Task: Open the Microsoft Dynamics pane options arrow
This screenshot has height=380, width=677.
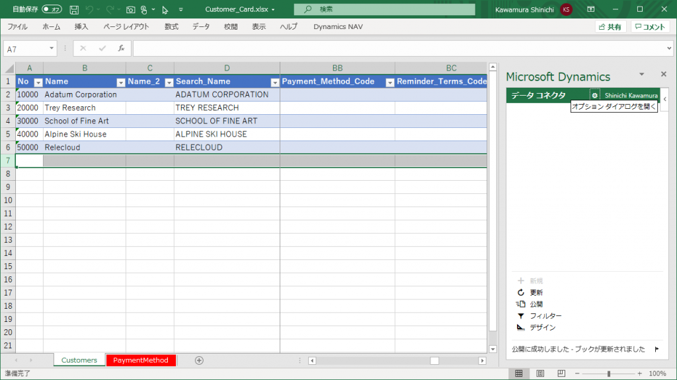Action: (x=641, y=75)
